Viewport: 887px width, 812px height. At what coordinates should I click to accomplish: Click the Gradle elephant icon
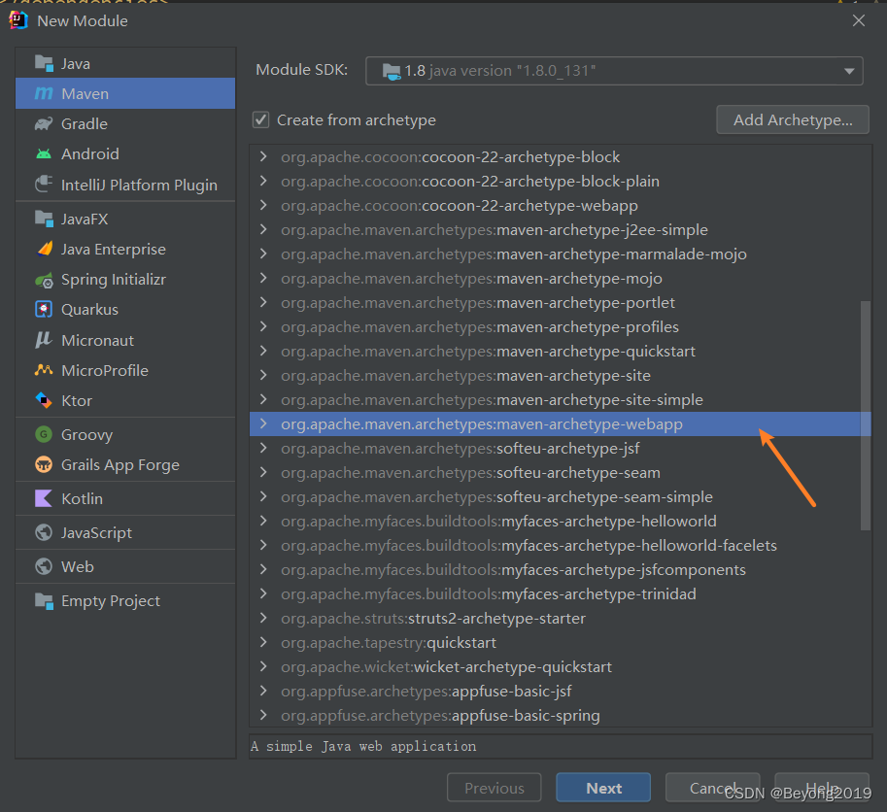[x=44, y=123]
